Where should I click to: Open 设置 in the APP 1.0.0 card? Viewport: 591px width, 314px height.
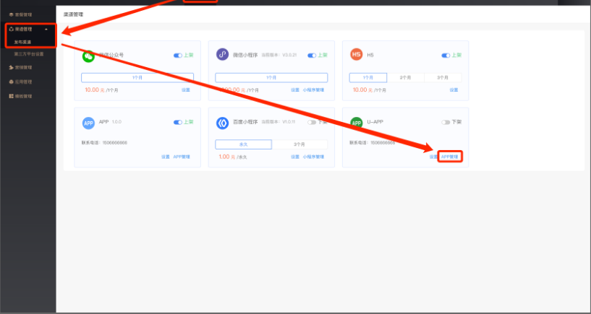(x=166, y=157)
